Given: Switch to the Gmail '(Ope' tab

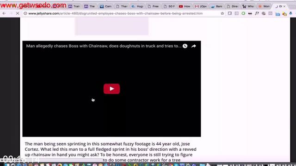Looking at the screenshot, I should (x=201, y=6).
